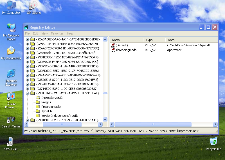Click REG_SZ type in ThreadingModel row
This screenshot has height=160, width=225.
150,50
